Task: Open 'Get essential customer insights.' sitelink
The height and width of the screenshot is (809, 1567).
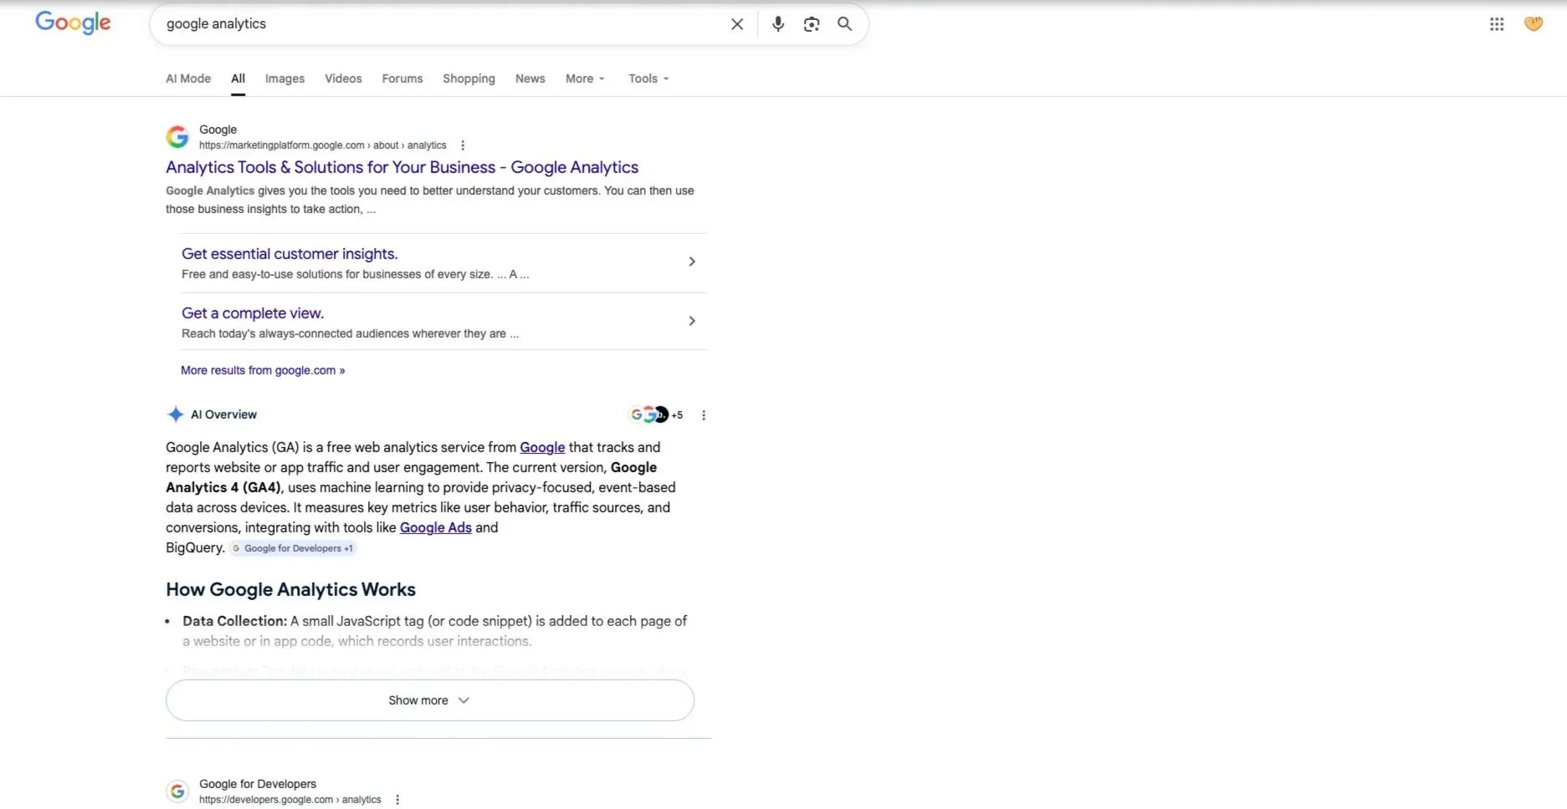Action: point(289,253)
